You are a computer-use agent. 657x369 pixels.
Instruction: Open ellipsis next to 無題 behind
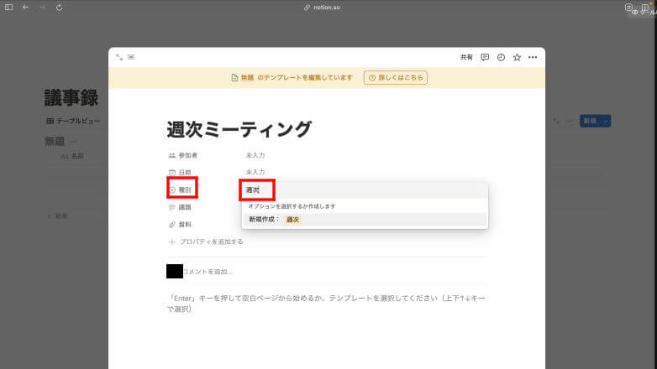pyautogui.click(x=74, y=142)
